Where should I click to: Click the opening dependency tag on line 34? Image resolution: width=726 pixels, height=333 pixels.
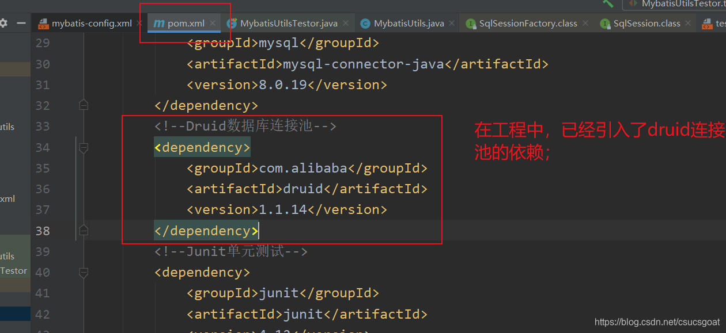202,148
